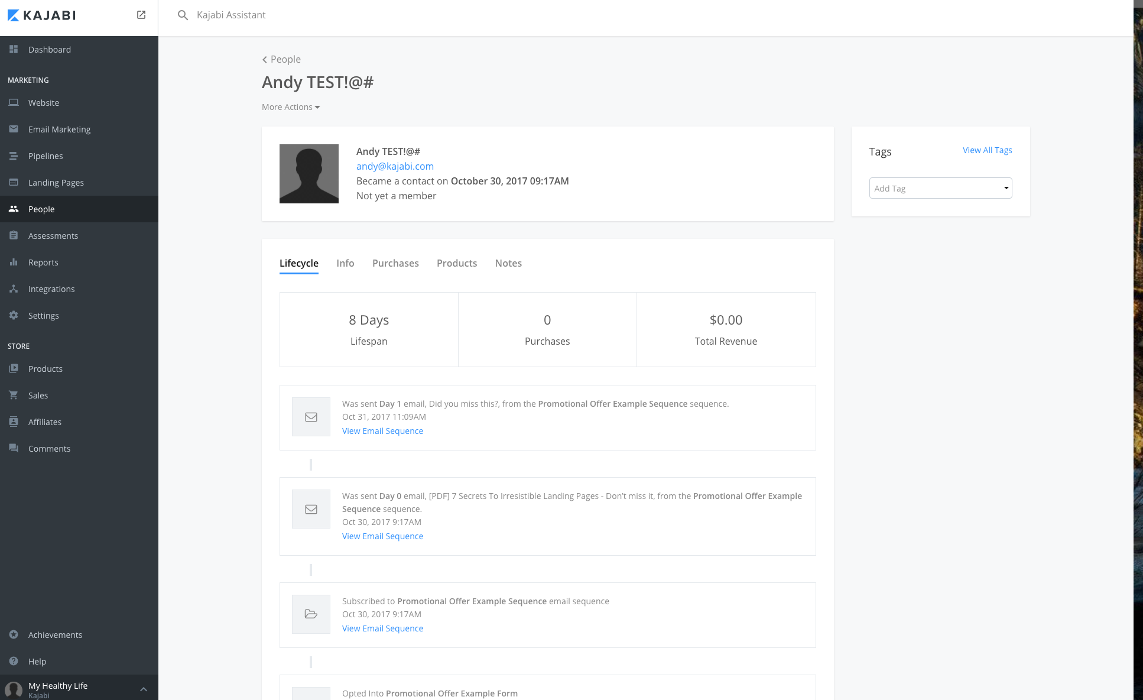Click the Andy TEST!@# page heading

point(318,82)
